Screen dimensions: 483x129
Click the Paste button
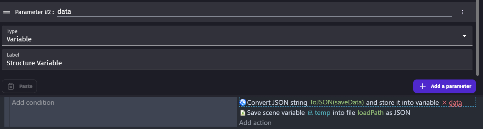click(19, 86)
